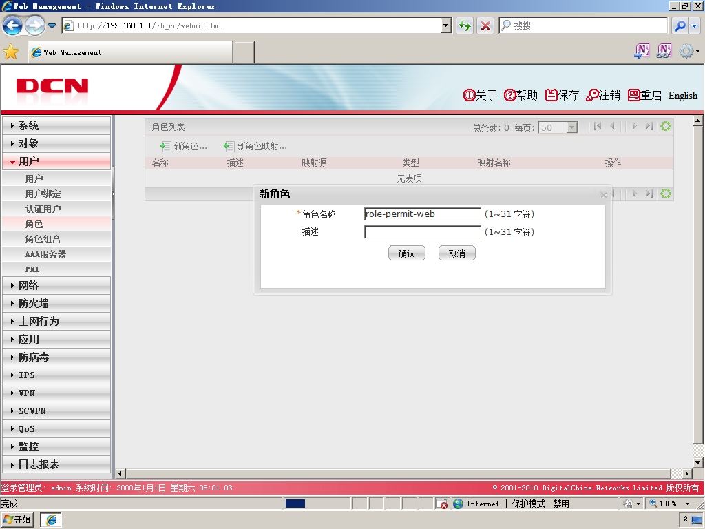Open a new blank browser tab
Image resolution: width=705 pixels, height=529 pixels.
244,52
